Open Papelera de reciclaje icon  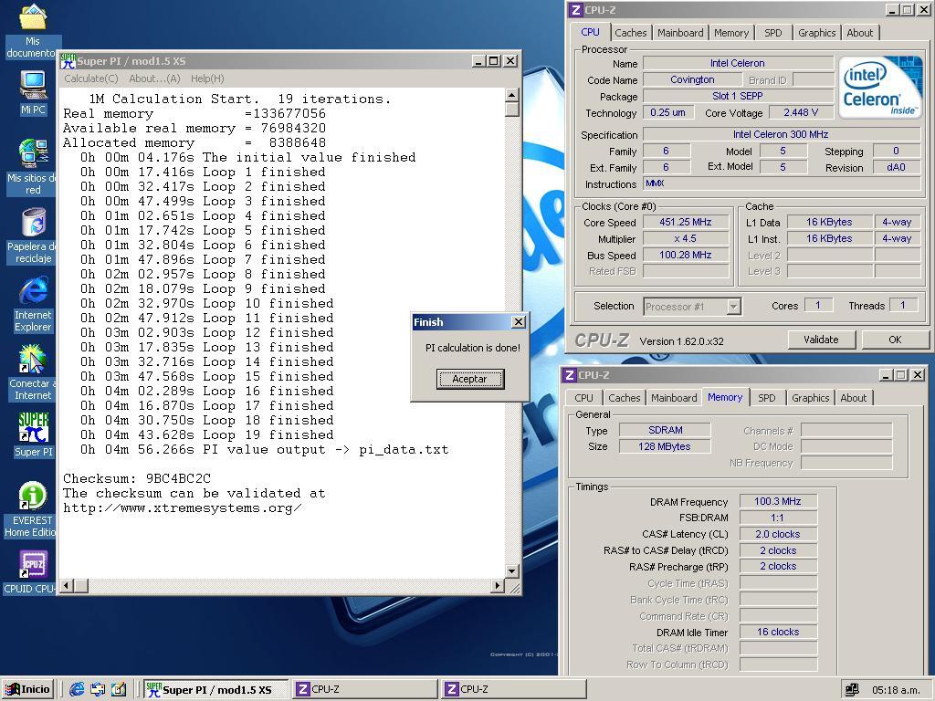click(x=34, y=235)
